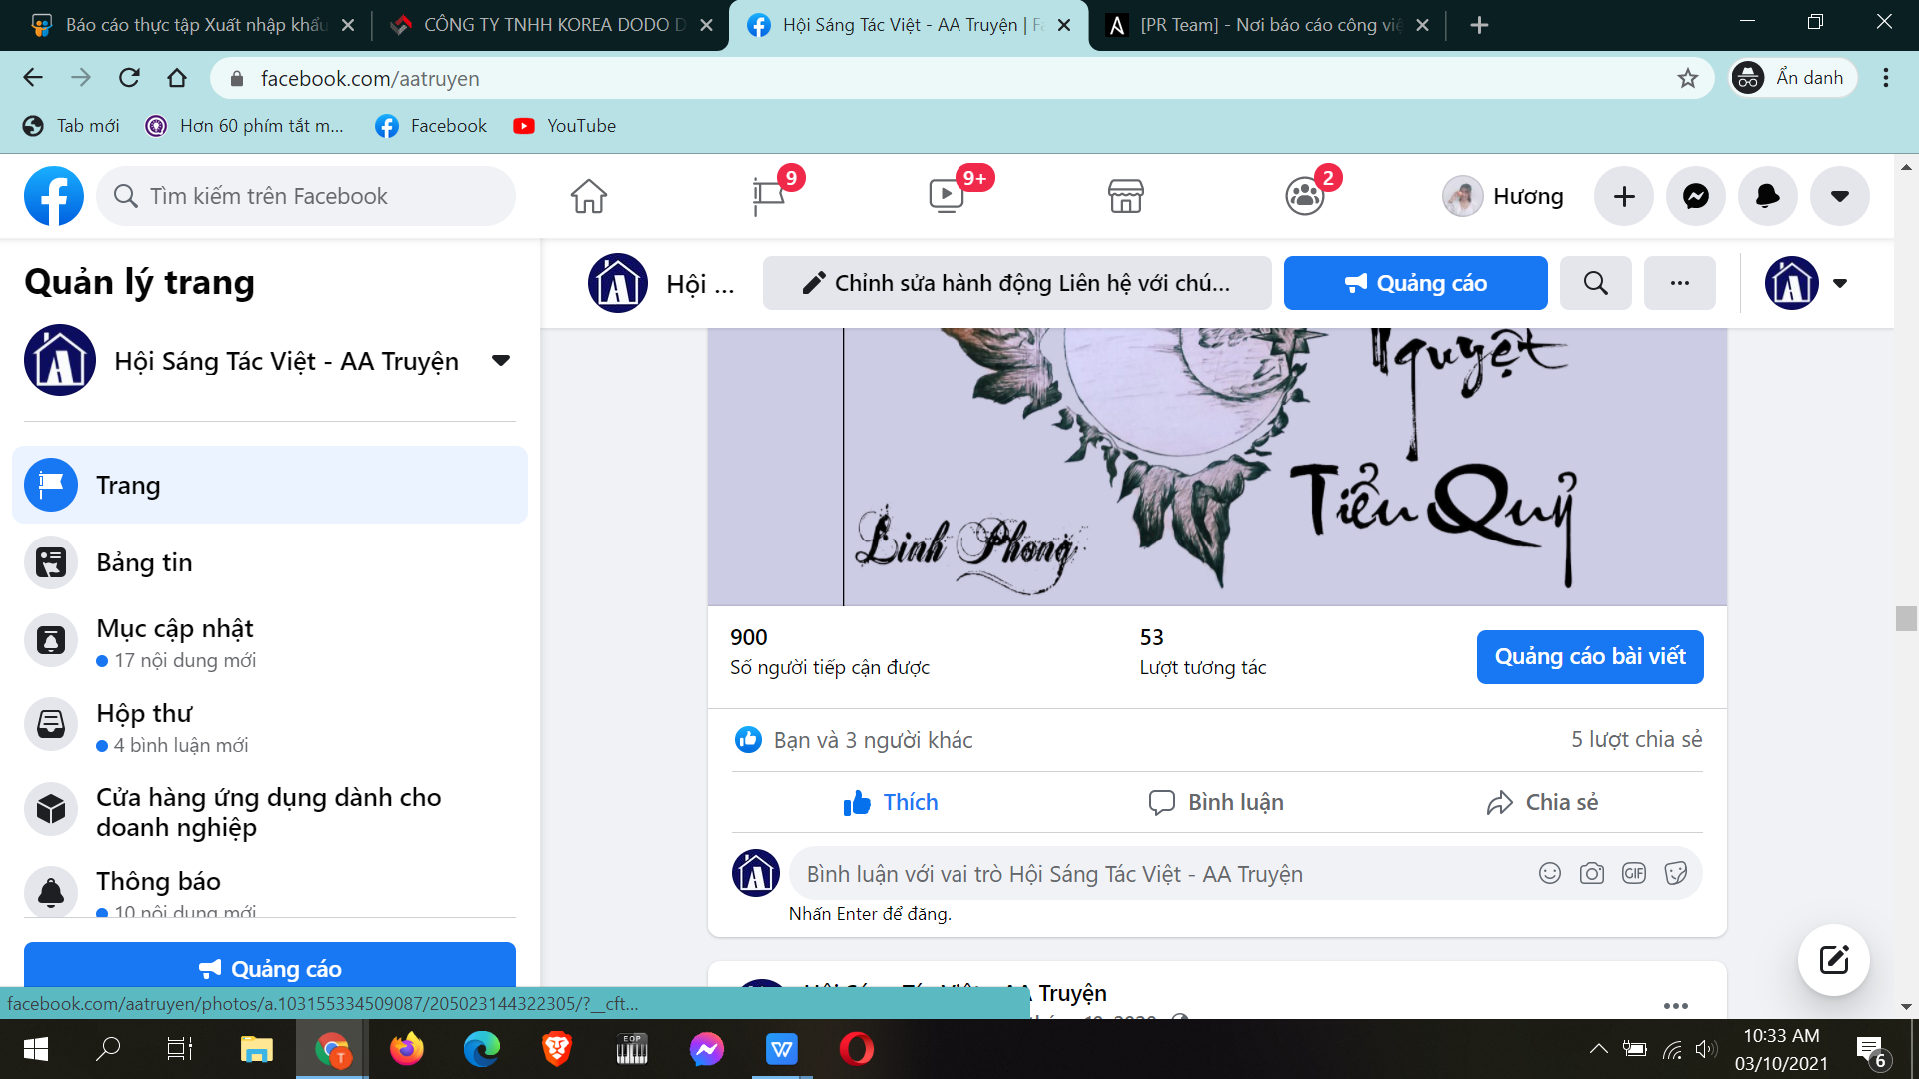Click the Tìm kiếm trên Facebook search box

pyautogui.click(x=306, y=196)
